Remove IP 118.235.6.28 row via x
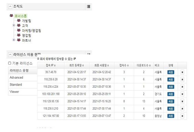 pyautogui.click(x=182, y=79)
